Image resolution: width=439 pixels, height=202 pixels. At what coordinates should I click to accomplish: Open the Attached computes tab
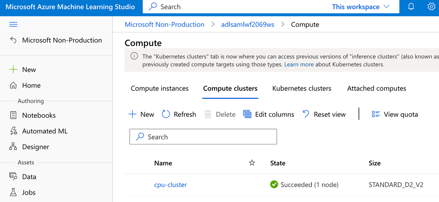377,88
